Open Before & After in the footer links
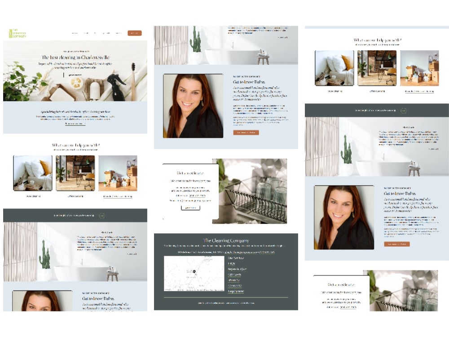Viewport: 449px width, 337px height. click(237, 269)
